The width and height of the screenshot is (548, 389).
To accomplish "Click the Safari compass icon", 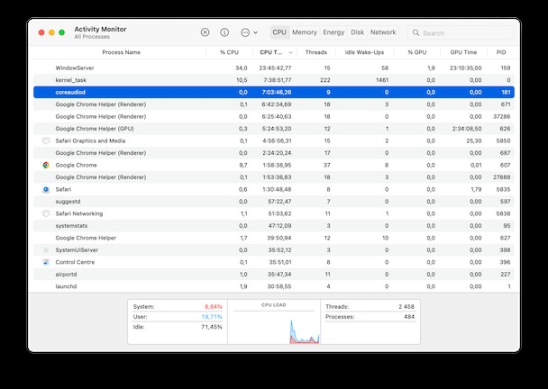I will point(46,190).
